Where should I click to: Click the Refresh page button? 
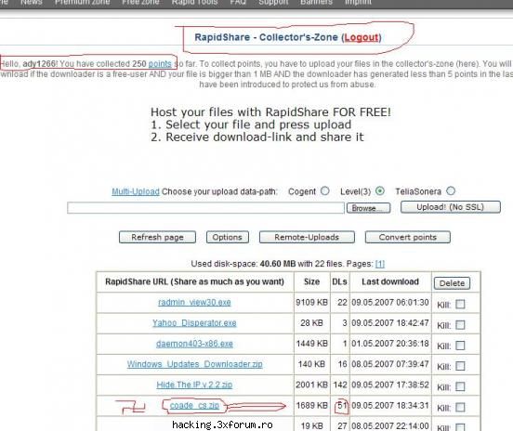coord(157,237)
